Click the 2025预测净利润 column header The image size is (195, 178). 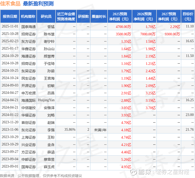[120, 16]
